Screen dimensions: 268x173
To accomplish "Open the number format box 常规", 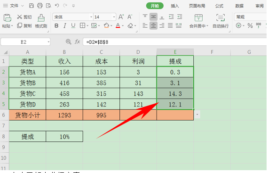I will click(x=251, y=17).
